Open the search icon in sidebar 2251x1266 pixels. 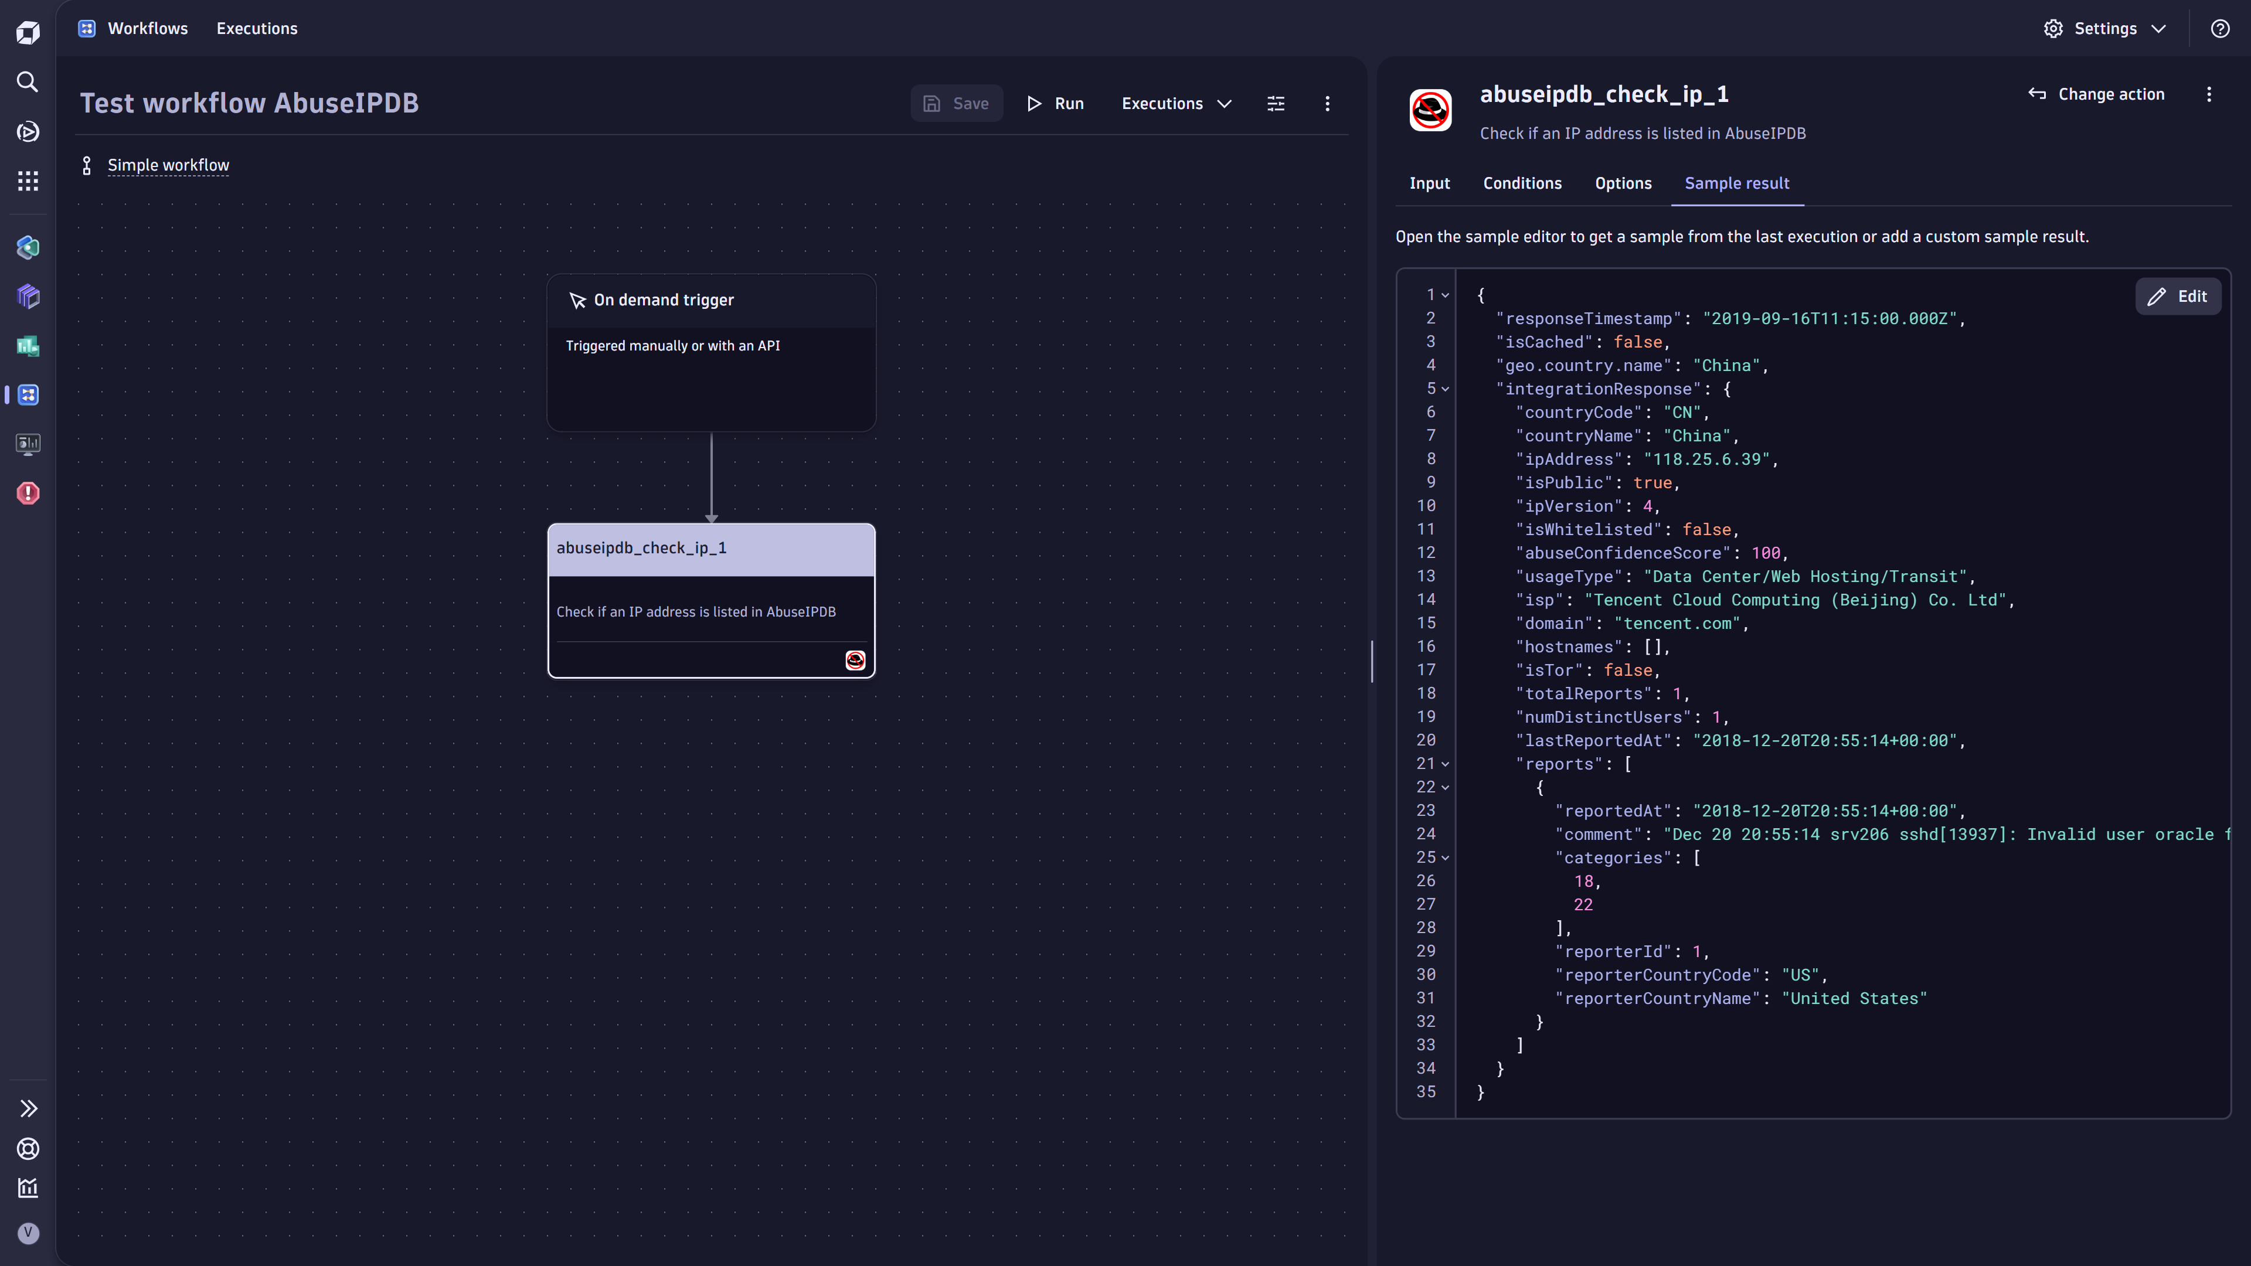[x=28, y=82]
